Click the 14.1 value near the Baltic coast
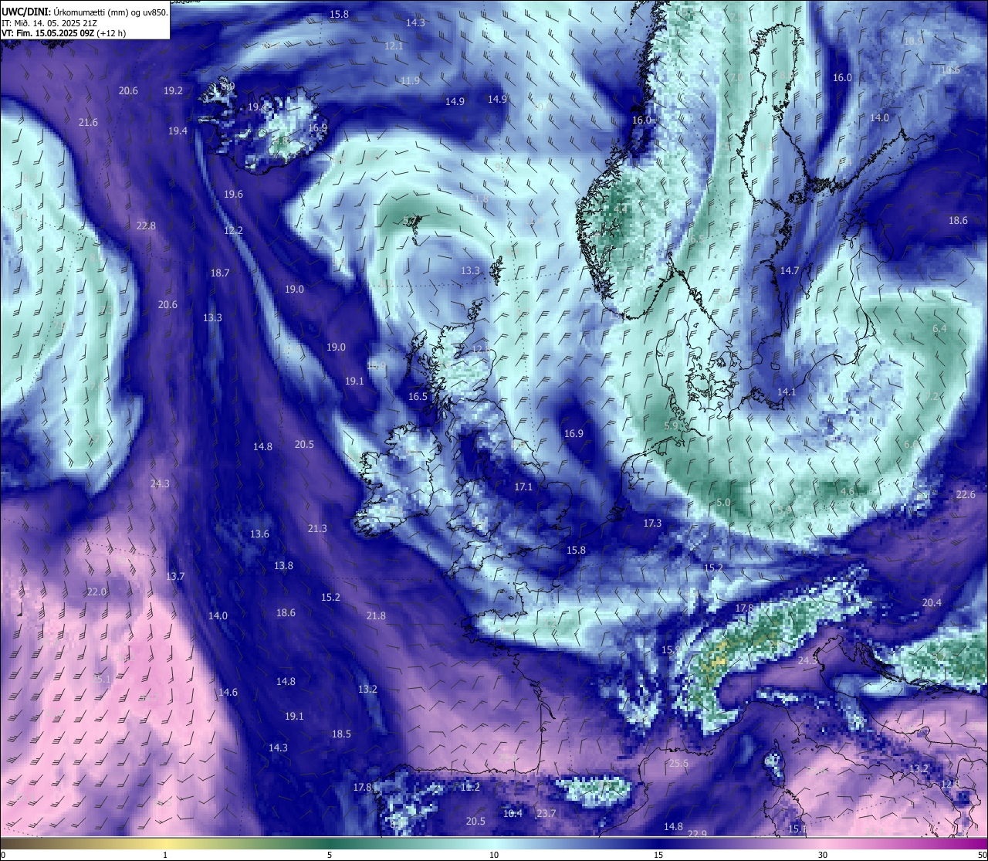The width and height of the screenshot is (988, 861). coord(787,392)
